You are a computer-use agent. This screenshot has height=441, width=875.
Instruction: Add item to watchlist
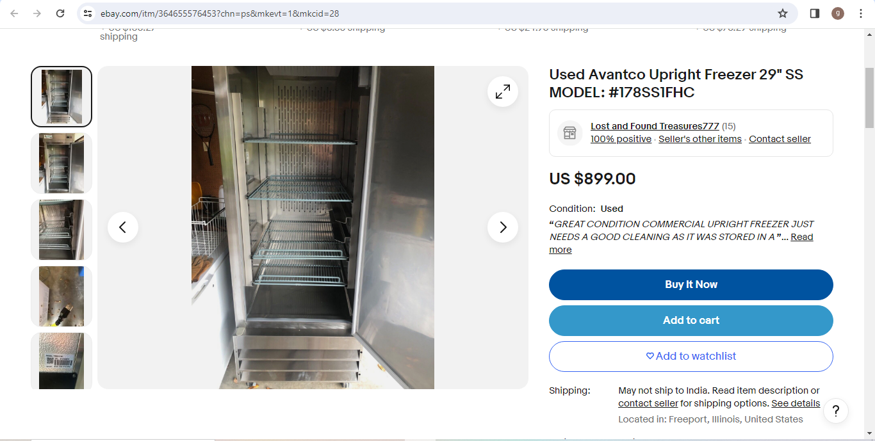[691, 357]
